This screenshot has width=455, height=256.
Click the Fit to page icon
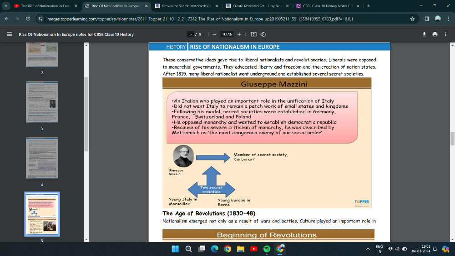coord(253,34)
